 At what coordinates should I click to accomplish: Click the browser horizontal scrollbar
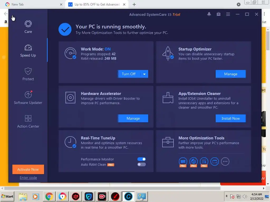point(112,188)
